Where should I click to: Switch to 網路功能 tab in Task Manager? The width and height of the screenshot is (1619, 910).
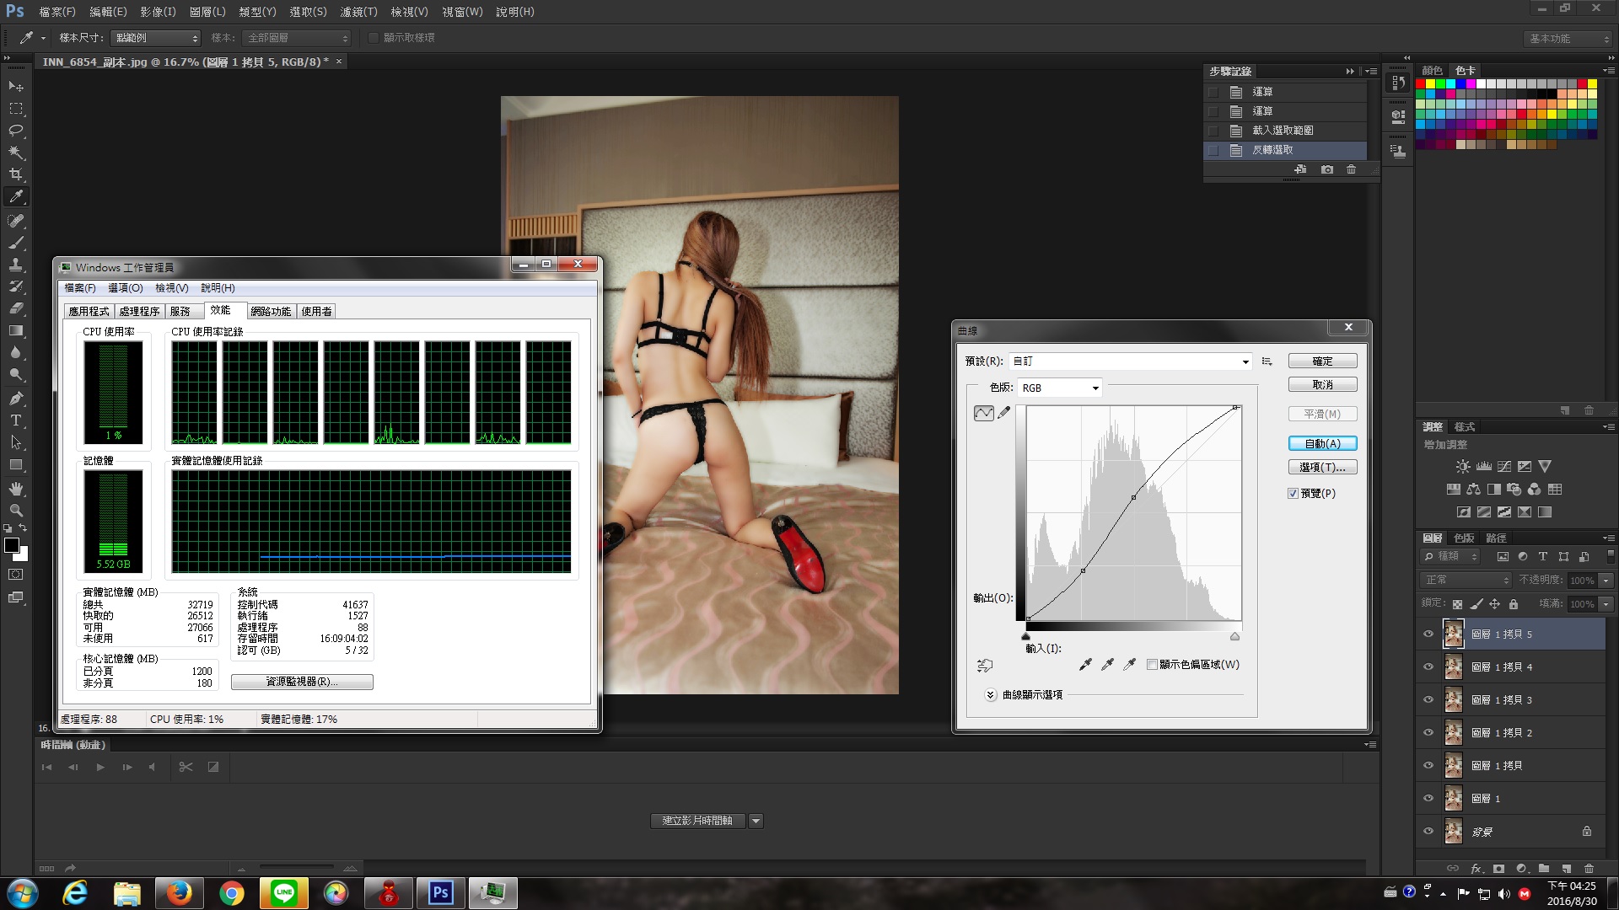(271, 312)
